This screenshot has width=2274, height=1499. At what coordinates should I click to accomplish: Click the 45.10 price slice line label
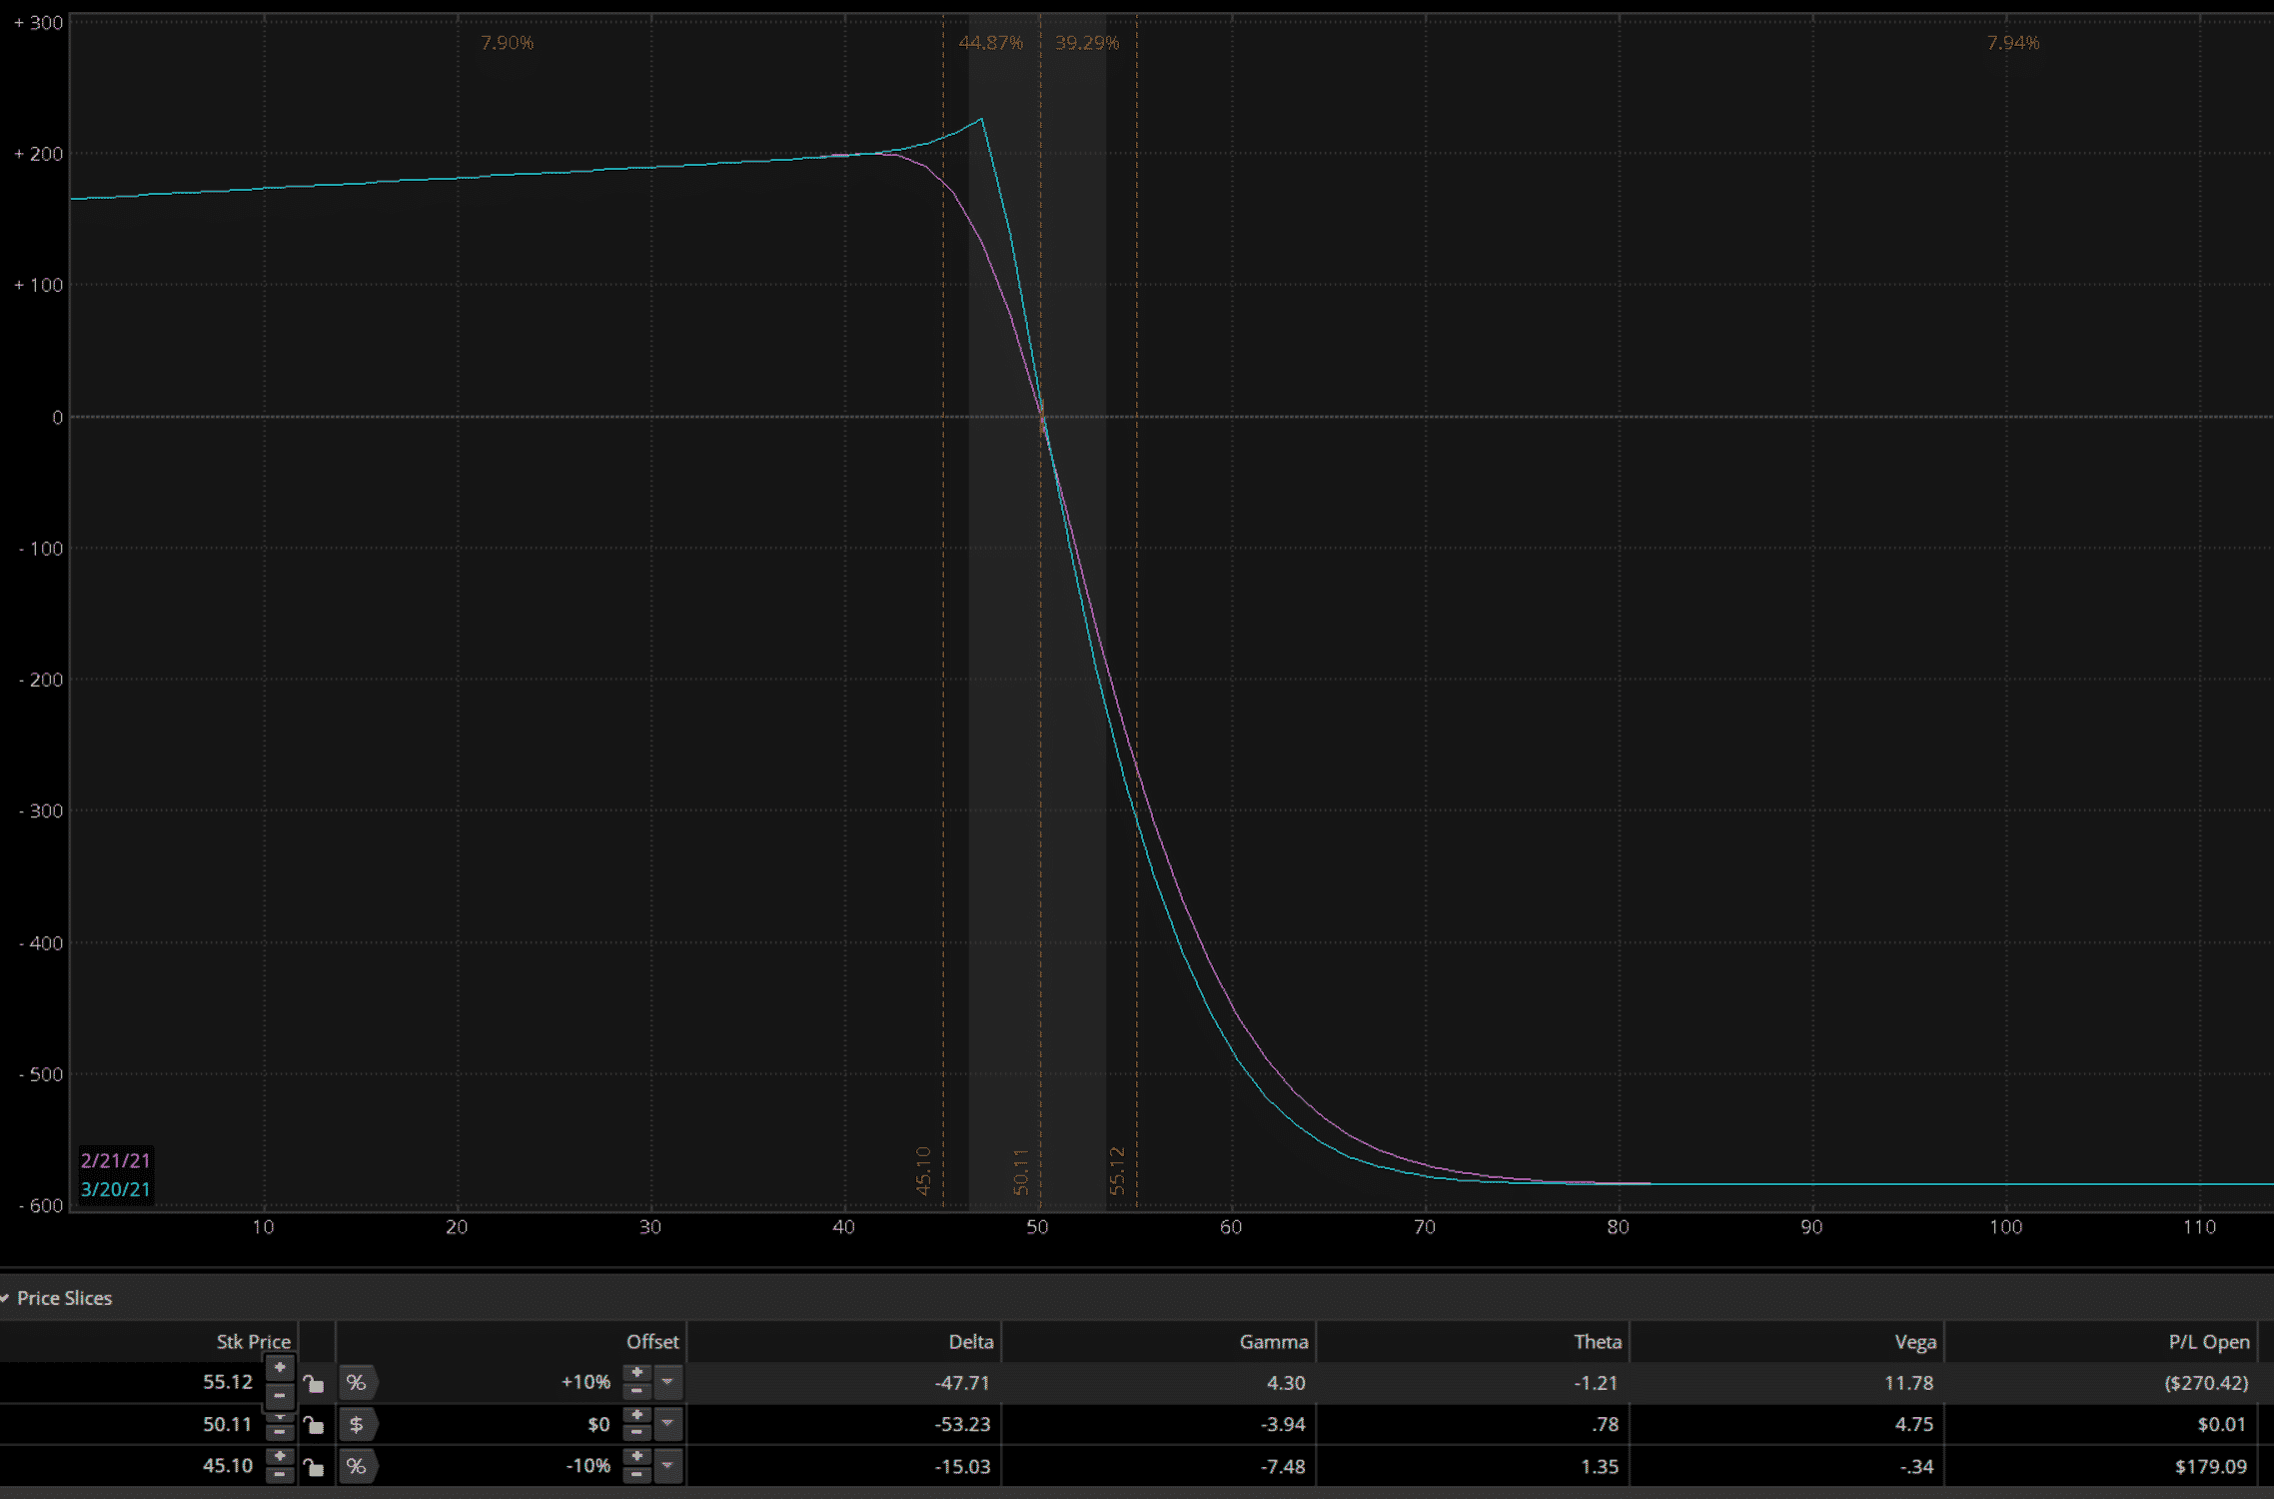click(x=923, y=1171)
